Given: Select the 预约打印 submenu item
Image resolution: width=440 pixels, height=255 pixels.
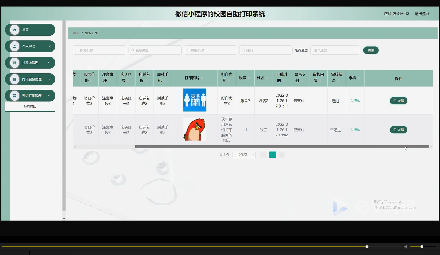Looking at the screenshot, I should (x=30, y=106).
